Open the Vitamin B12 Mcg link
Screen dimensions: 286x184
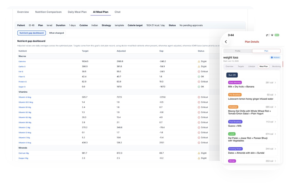point(26,102)
